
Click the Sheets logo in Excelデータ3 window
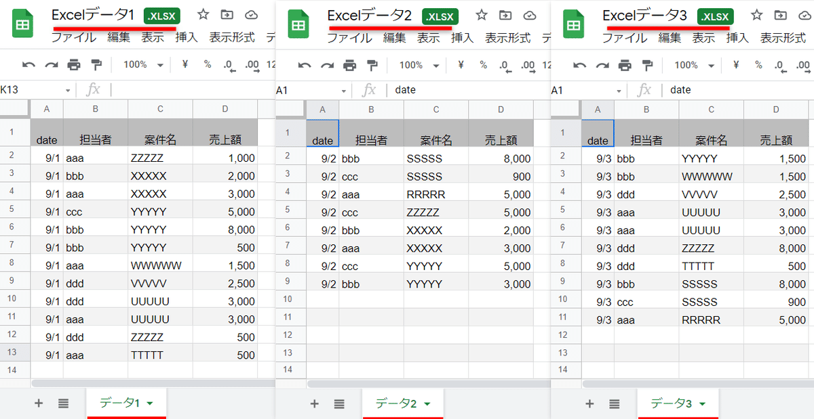click(x=574, y=25)
